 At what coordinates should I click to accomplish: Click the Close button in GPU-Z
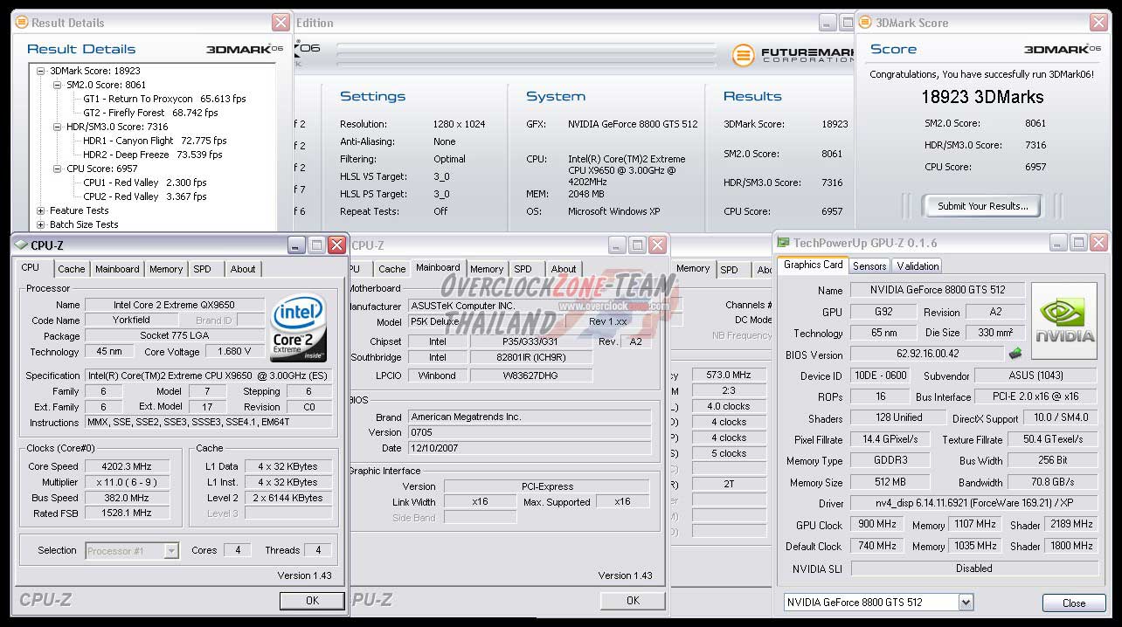(x=1074, y=603)
